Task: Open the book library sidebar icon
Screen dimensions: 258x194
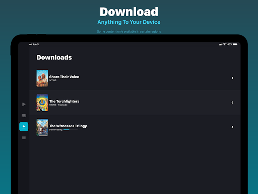Action: tap(24, 115)
